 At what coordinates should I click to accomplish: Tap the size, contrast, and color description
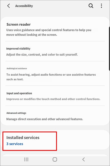point(42,55)
